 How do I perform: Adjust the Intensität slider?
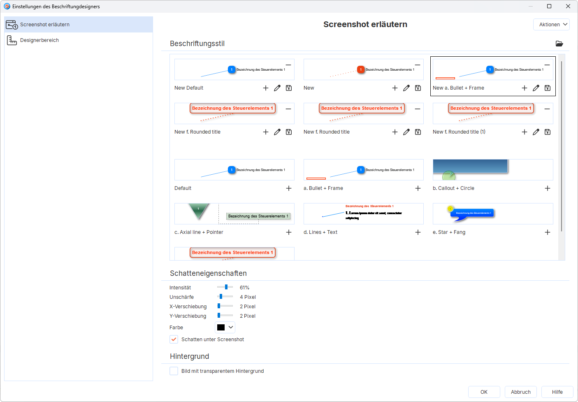point(226,287)
